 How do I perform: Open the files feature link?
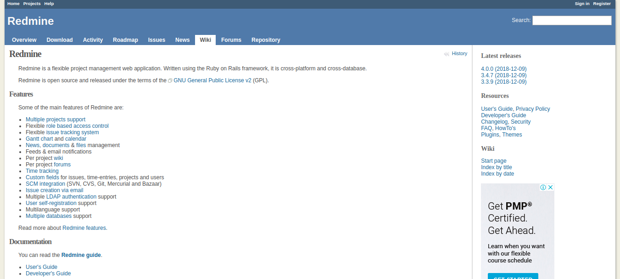pos(81,145)
